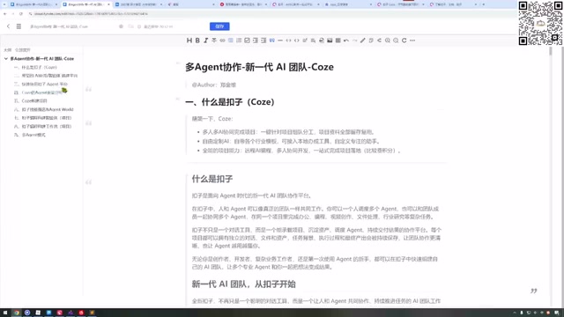The image size is (564, 317).
Task: Switch to the third browser tab with blue icon
Action: coord(138,4)
